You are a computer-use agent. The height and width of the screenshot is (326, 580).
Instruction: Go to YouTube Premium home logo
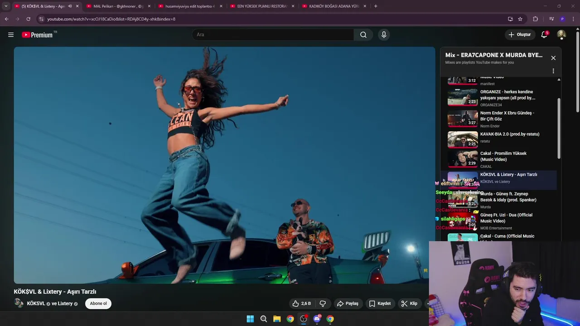(37, 35)
